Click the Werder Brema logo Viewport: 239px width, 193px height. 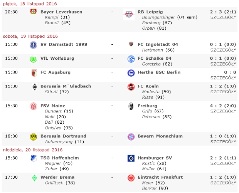[34, 178]
